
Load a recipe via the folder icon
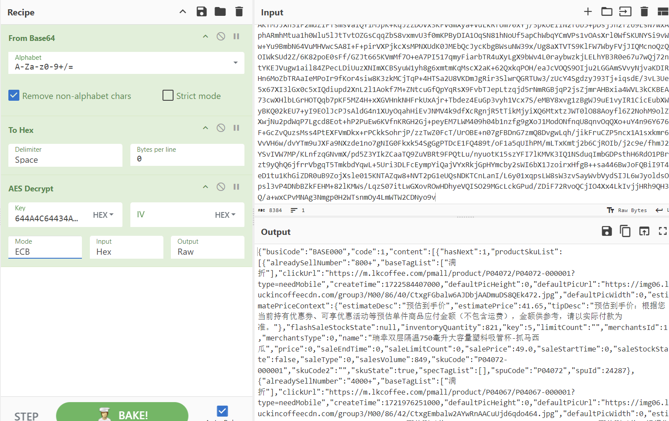220,12
